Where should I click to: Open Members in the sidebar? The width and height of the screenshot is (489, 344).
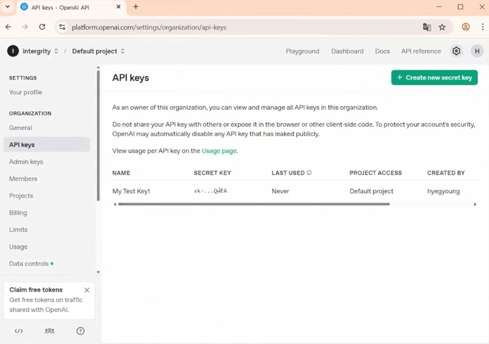pos(23,178)
